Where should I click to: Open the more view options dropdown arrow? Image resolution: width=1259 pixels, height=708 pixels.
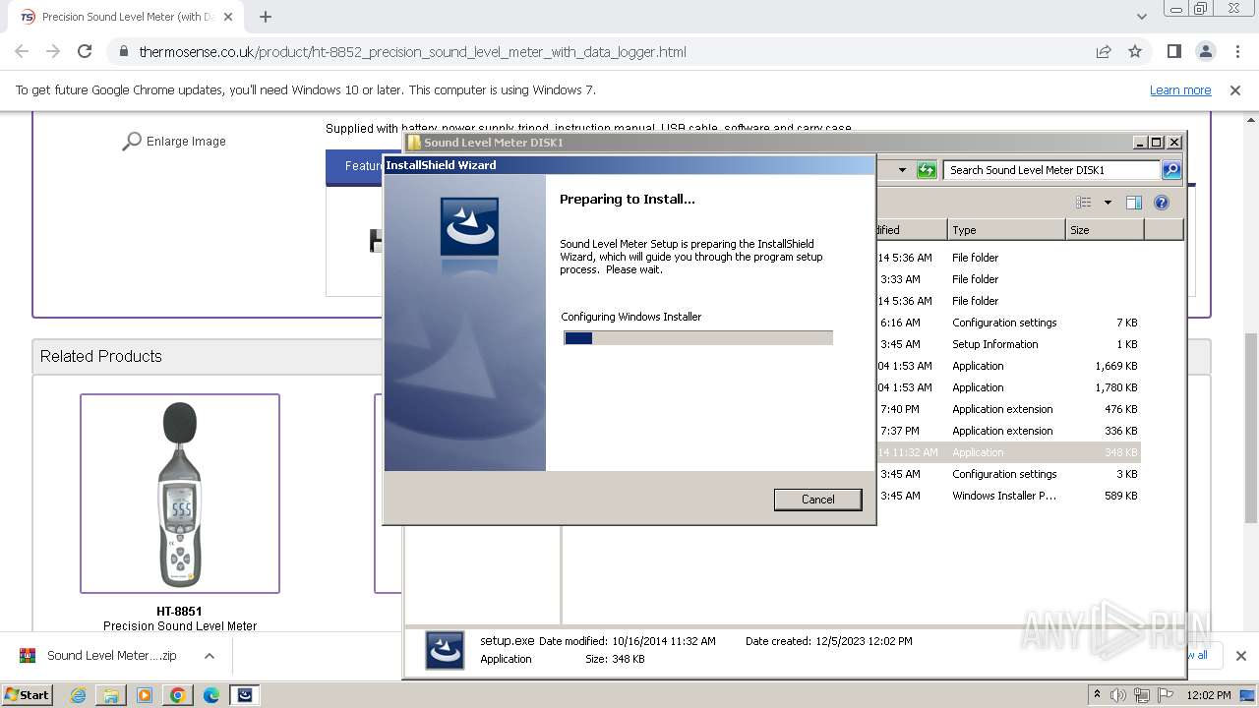click(x=1108, y=203)
